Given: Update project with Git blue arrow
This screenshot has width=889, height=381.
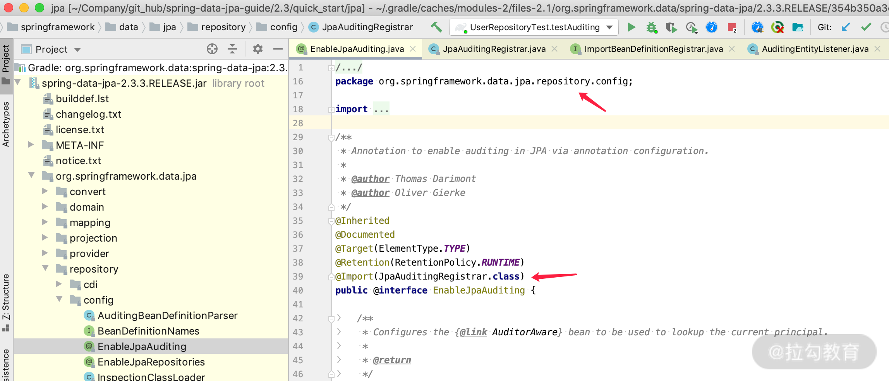Looking at the screenshot, I should pyautogui.click(x=846, y=27).
